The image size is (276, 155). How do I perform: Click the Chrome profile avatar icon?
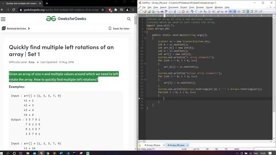127,10
